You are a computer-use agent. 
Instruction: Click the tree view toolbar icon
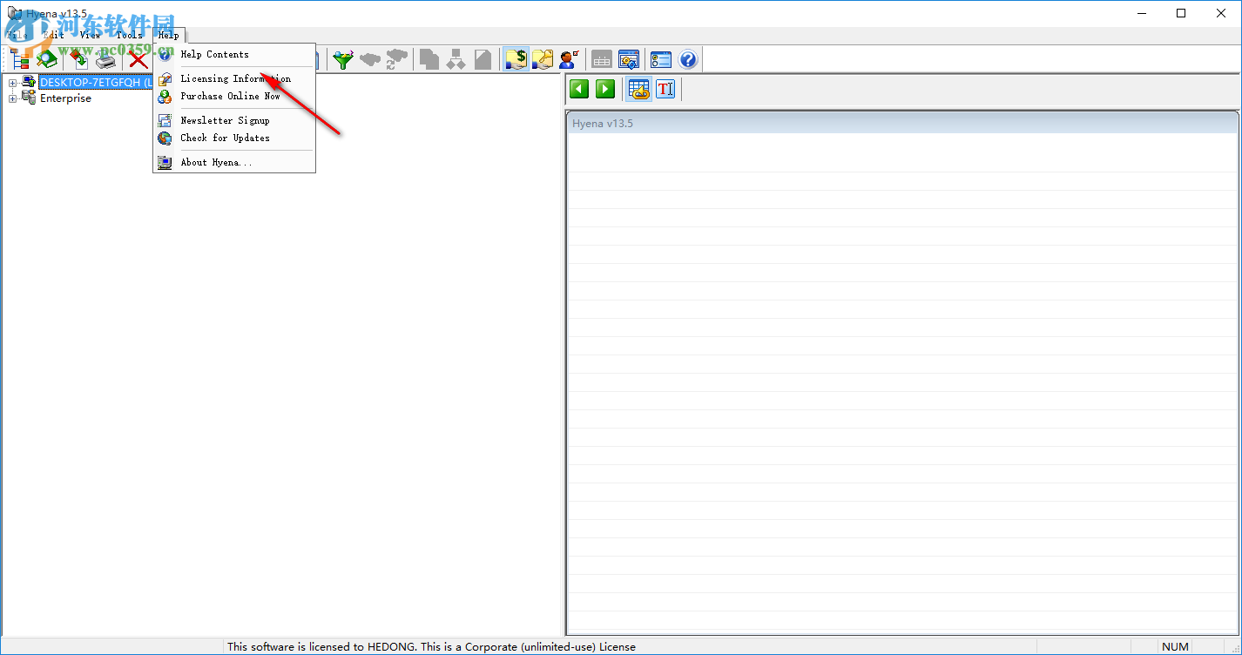pos(20,59)
